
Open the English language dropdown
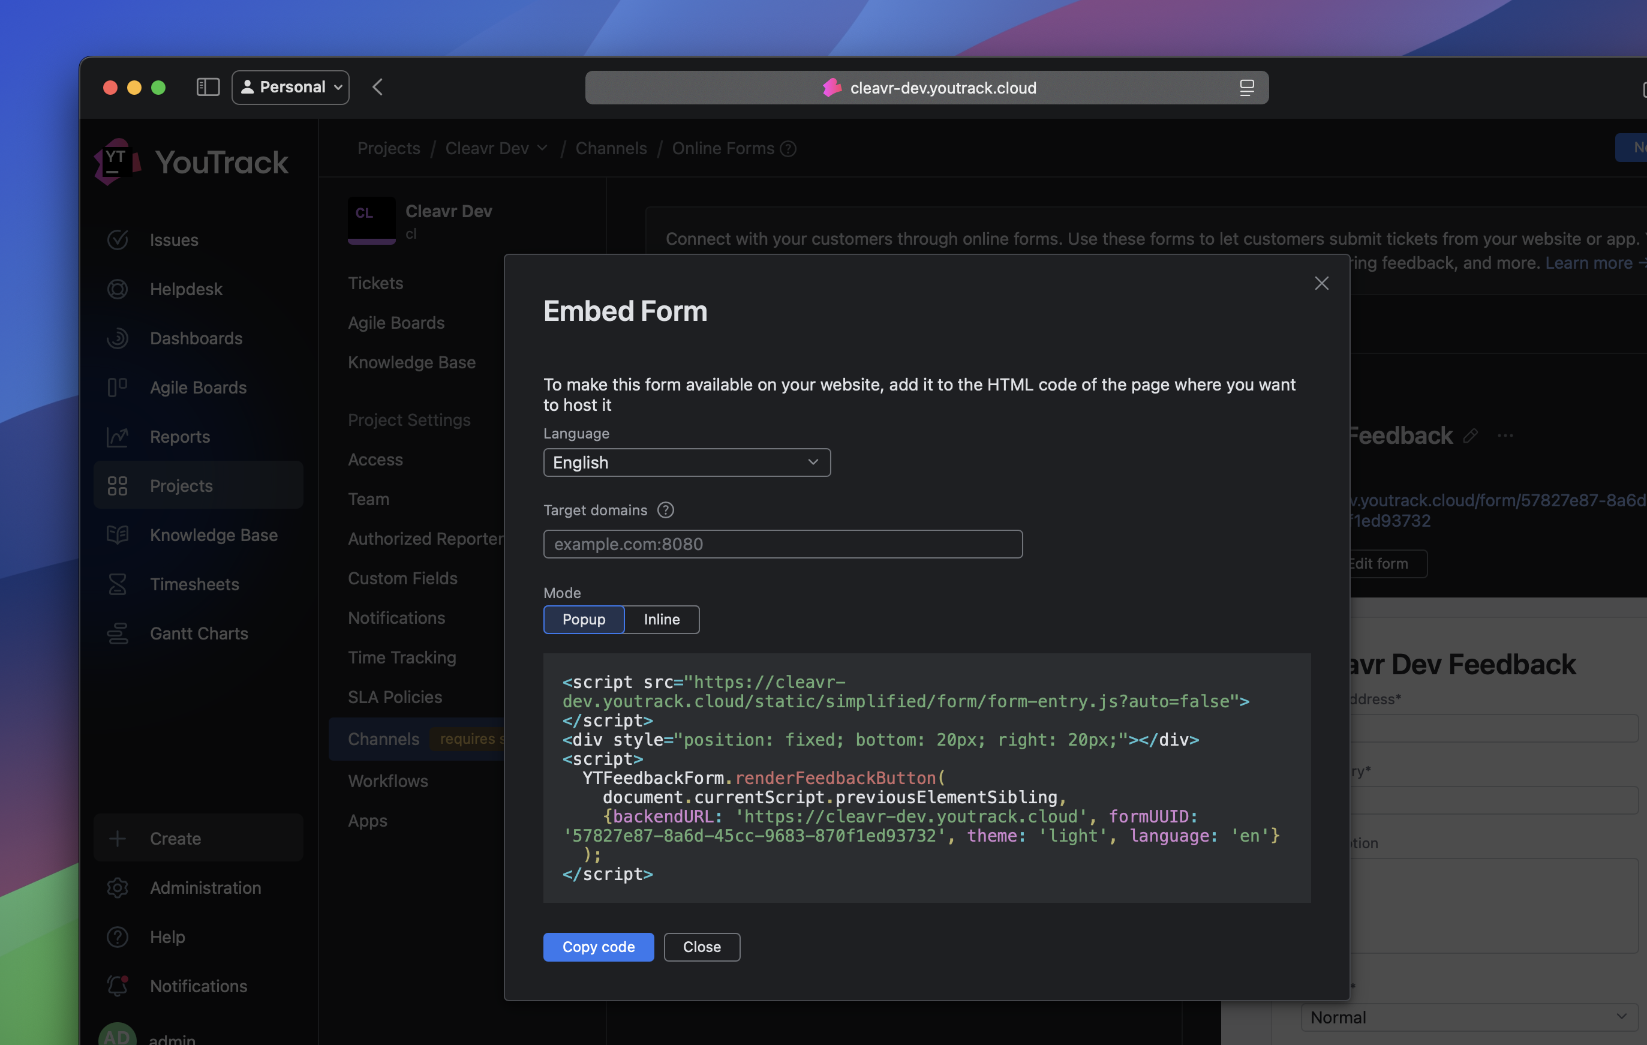point(686,463)
